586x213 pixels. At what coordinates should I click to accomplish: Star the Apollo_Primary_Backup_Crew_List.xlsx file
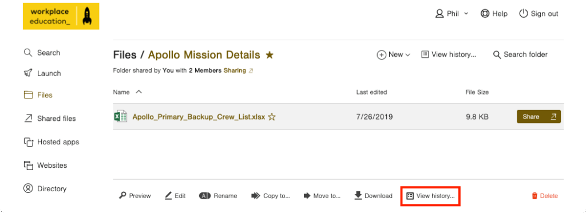pos(272,117)
